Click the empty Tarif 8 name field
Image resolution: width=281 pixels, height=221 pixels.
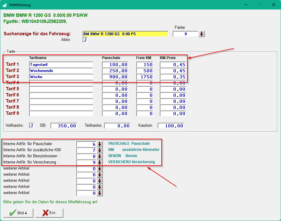click(61, 107)
